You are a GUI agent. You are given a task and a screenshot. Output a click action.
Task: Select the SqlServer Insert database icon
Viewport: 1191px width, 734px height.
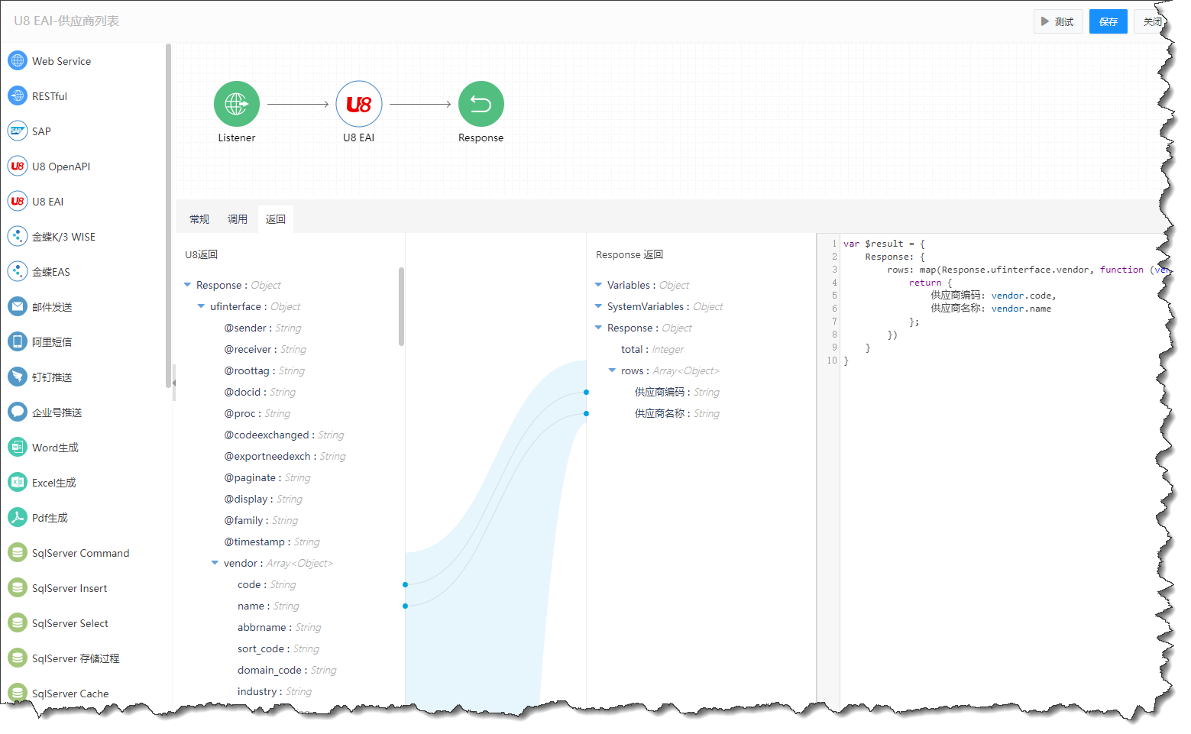pyautogui.click(x=18, y=587)
